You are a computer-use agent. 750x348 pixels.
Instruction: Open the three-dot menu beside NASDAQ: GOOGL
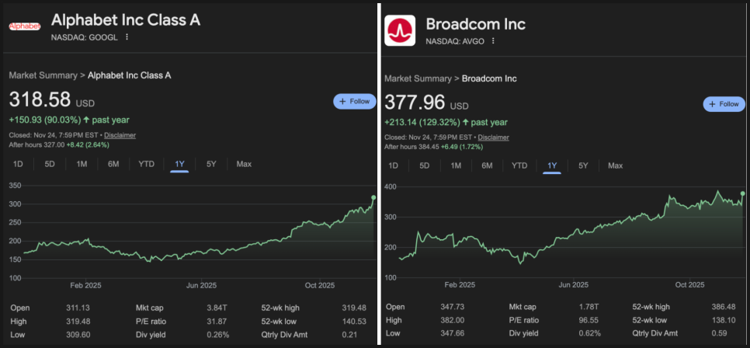(x=127, y=37)
